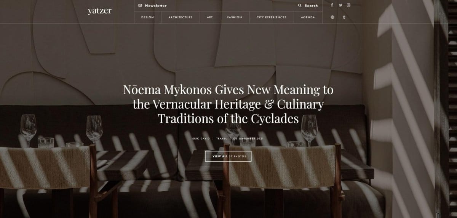Screen dimensions: 457x218
Task: Visit the Agenda section
Action: [x=308, y=17]
